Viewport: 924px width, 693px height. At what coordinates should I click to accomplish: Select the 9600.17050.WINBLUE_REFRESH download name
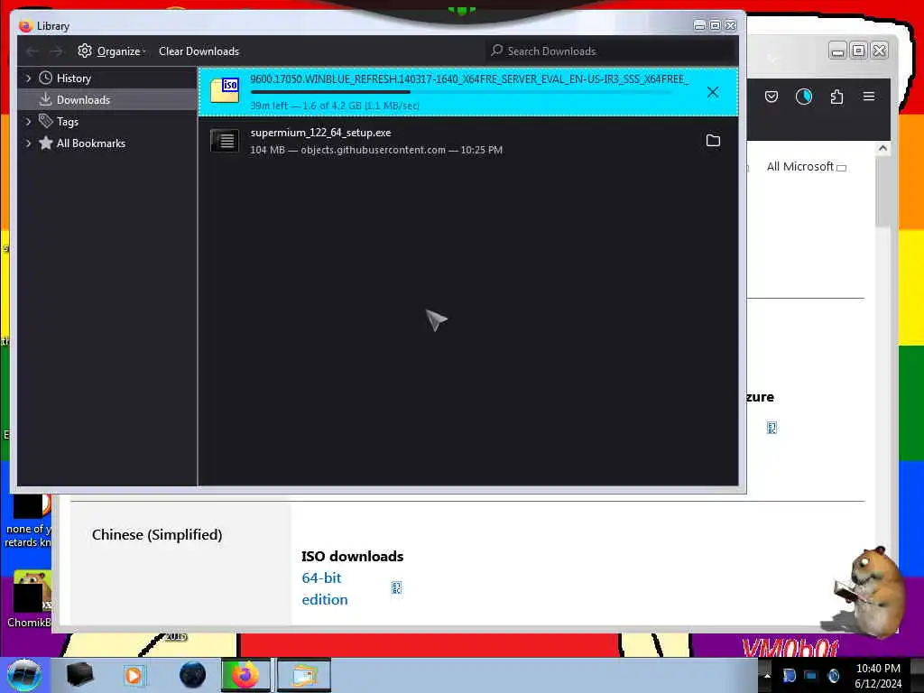[469, 79]
